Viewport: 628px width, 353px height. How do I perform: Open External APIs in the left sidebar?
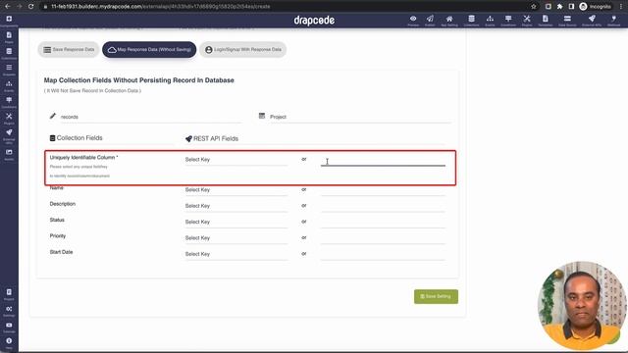[x=9, y=136]
